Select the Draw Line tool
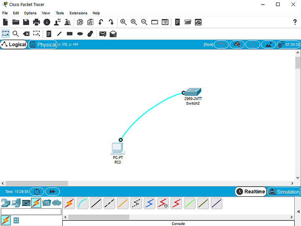Viewport: 301px width, 226px height. tap(59, 34)
